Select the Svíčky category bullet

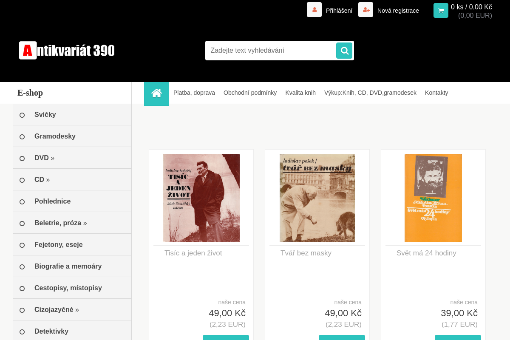tap(22, 115)
